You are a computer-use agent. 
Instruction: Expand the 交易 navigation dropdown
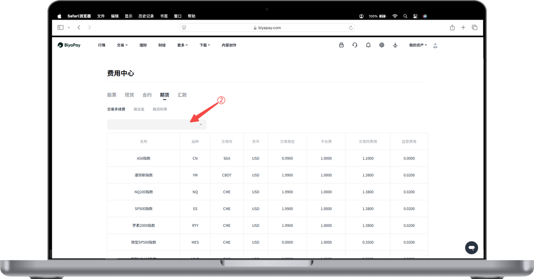tap(122, 45)
